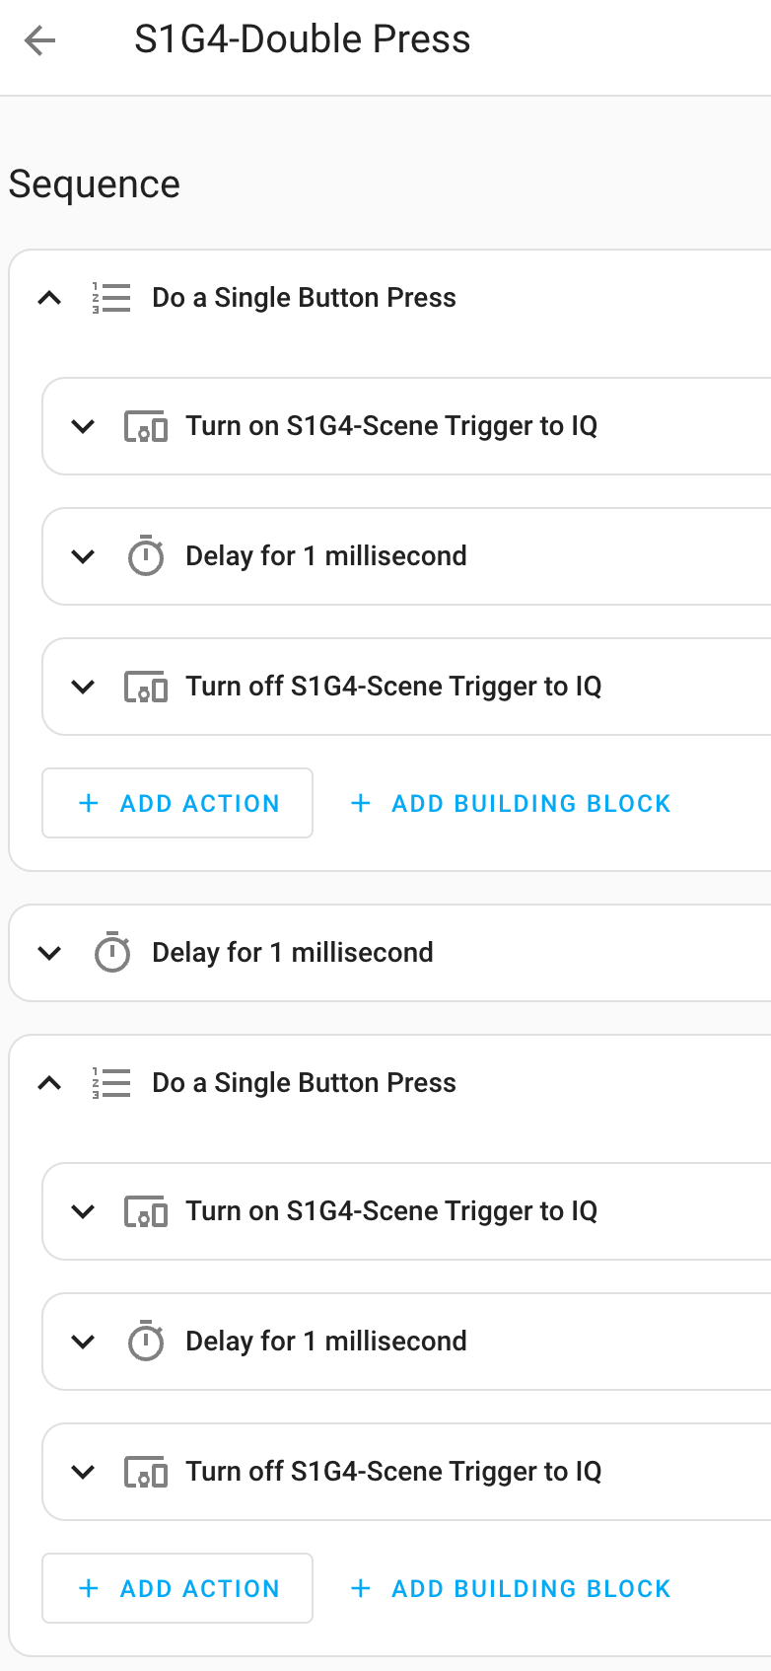Click Add Building Block in first sequence
The image size is (771, 1671).
click(511, 803)
